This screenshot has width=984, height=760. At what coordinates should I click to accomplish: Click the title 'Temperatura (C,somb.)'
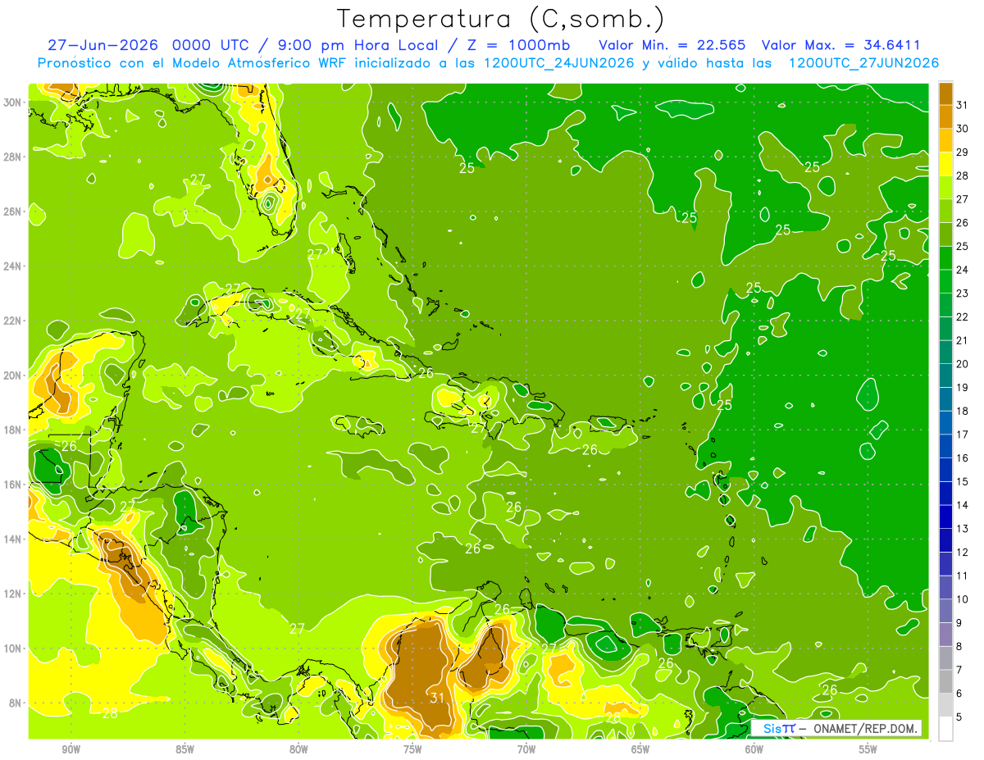point(501,19)
